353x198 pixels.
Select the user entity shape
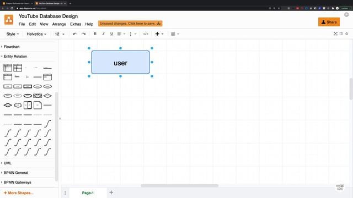[120, 62]
